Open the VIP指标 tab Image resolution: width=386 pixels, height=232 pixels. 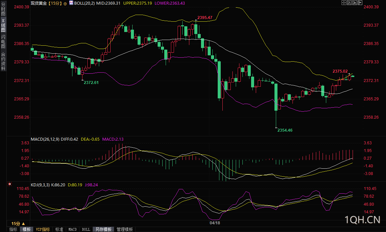[x=43, y=229]
